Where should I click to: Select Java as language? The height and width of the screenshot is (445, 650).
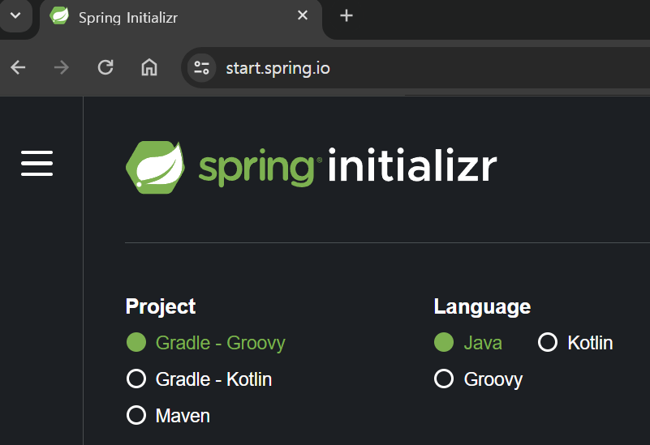pyautogui.click(x=444, y=343)
